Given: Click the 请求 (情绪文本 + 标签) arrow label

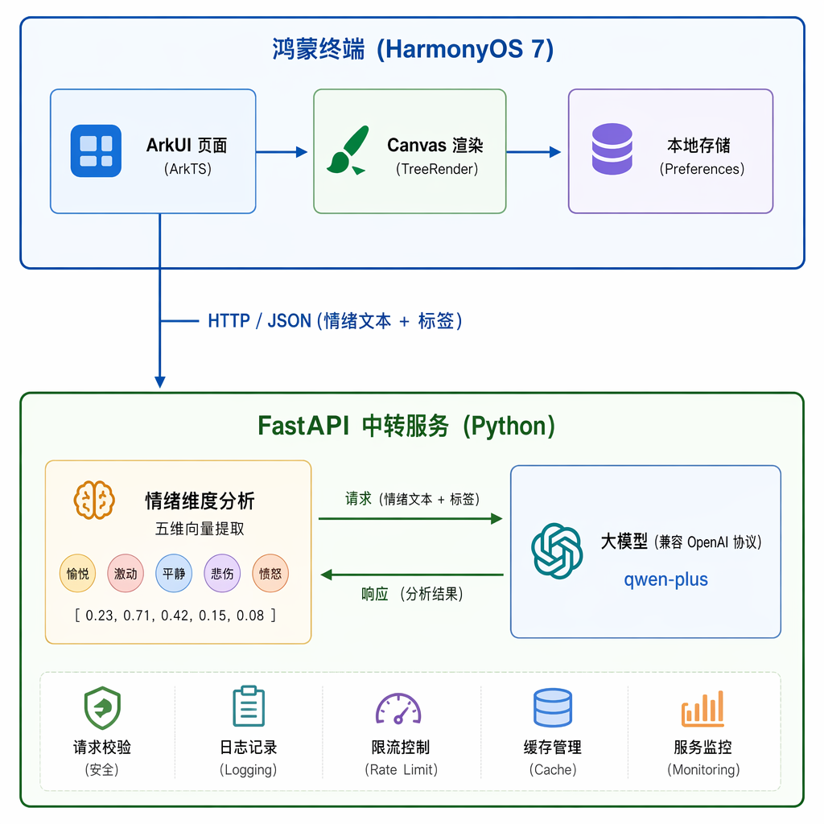Looking at the screenshot, I should click(412, 499).
